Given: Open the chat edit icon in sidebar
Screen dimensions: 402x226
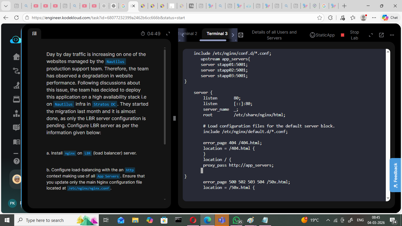Looking at the screenshot, I should coord(16,127).
